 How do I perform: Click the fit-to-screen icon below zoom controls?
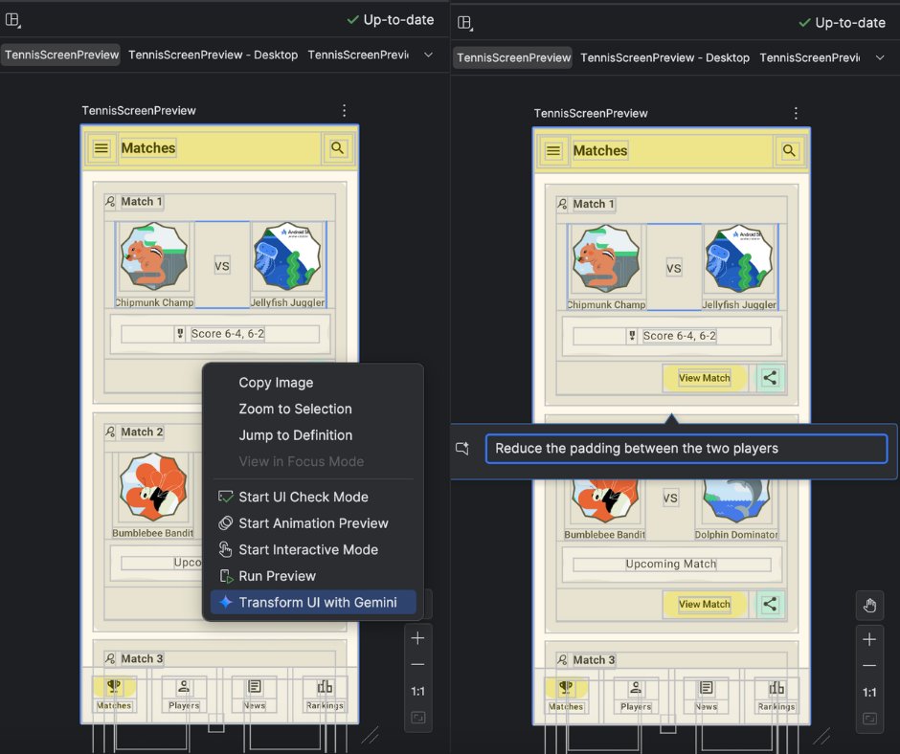[x=417, y=716]
